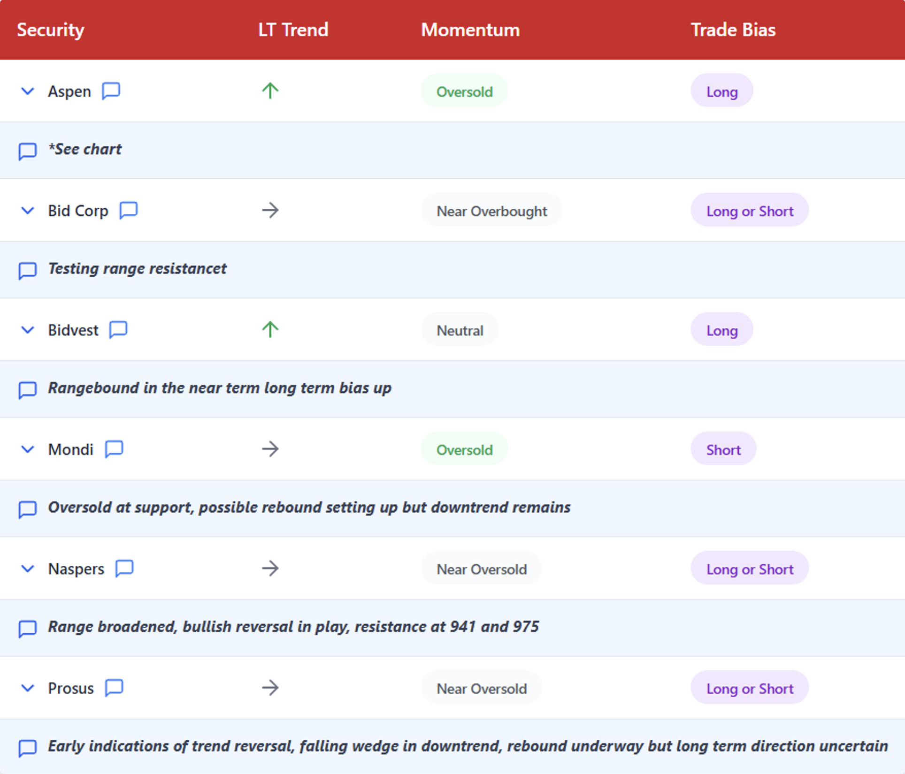
Task: Click Prosus' Long or Short badge
Action: [750, 688]
